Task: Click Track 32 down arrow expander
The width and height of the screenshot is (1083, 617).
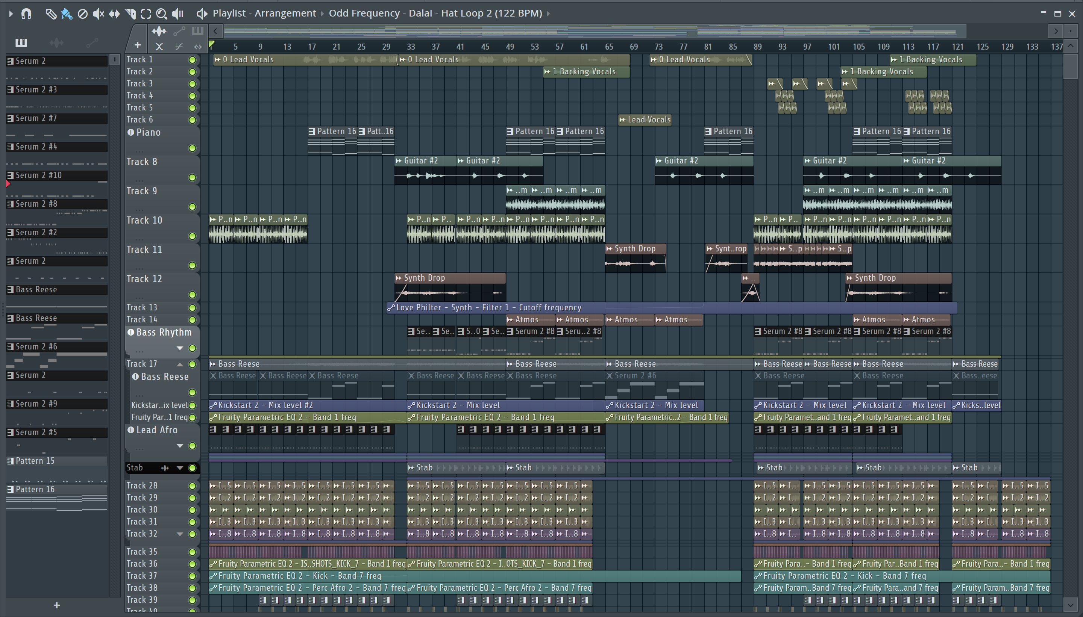Action: click(x=180, y=534)
